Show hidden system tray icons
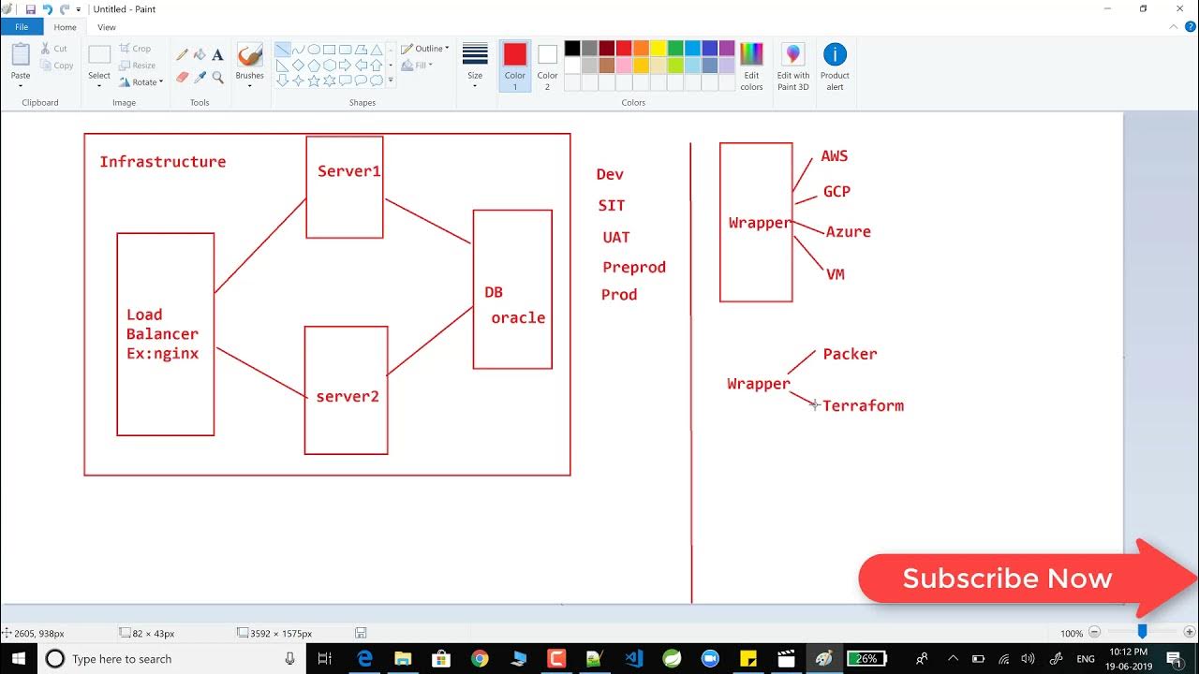1199x674 pixels. (954, 659)
